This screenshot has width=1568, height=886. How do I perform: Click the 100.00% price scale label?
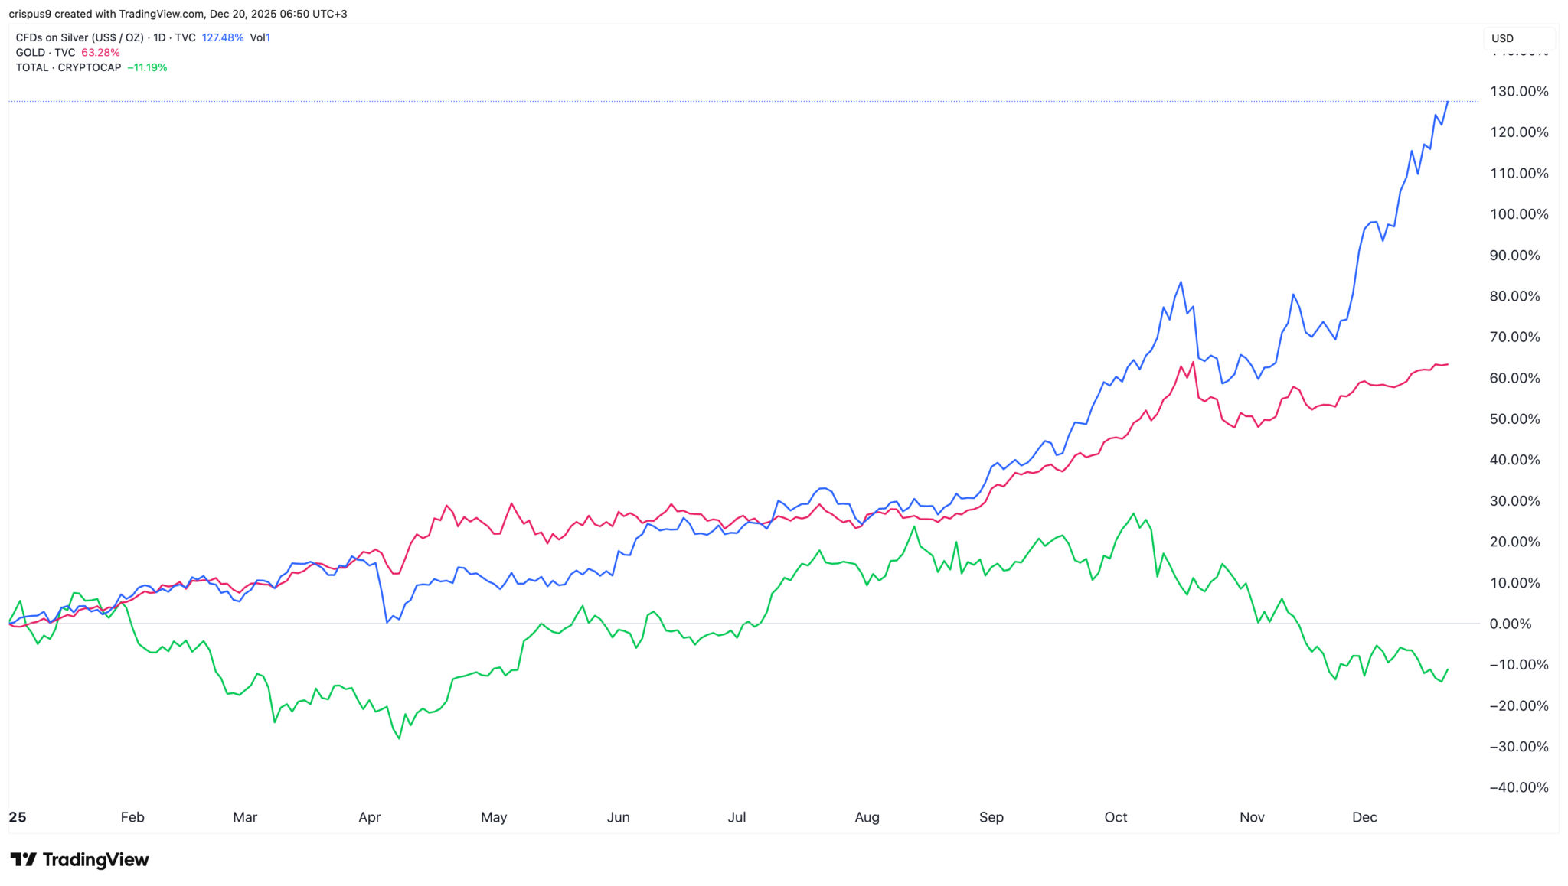pos(1518,214)
